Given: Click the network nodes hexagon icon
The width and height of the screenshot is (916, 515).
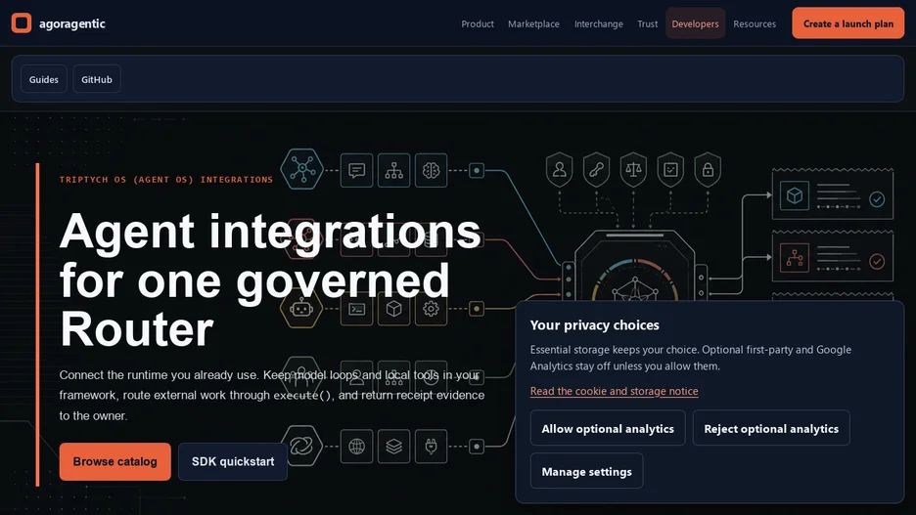Looking at the screenshot, I should (302, 169).
